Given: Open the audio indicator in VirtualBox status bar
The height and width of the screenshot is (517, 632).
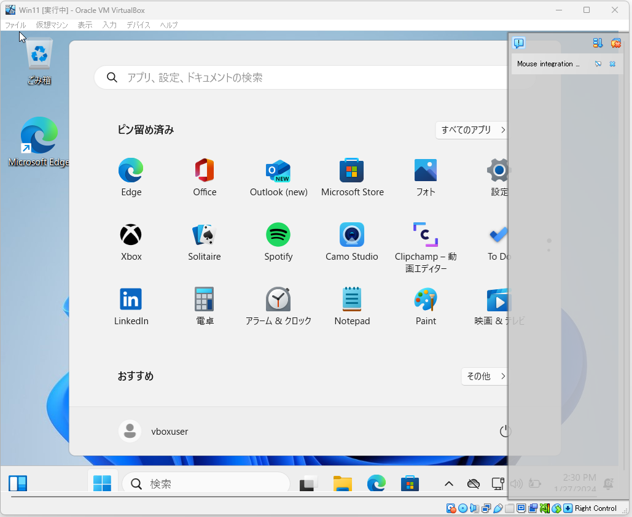Looking at the screenshot, I should pyautogui.click(x=474, y=508).
